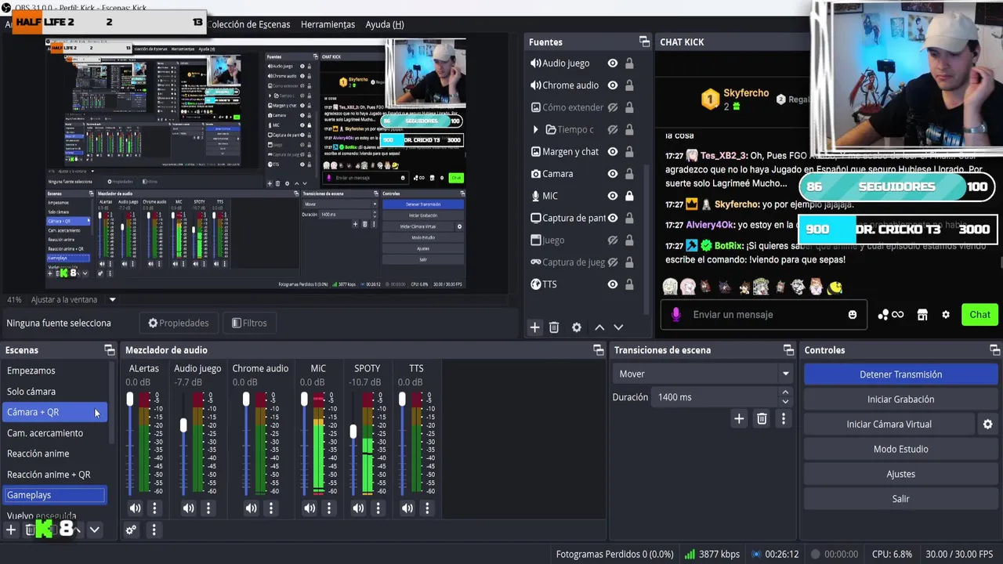Open Ayuda (H) menu
The height and width of the screenshot is (564, 1003).
tap(385, 24)
